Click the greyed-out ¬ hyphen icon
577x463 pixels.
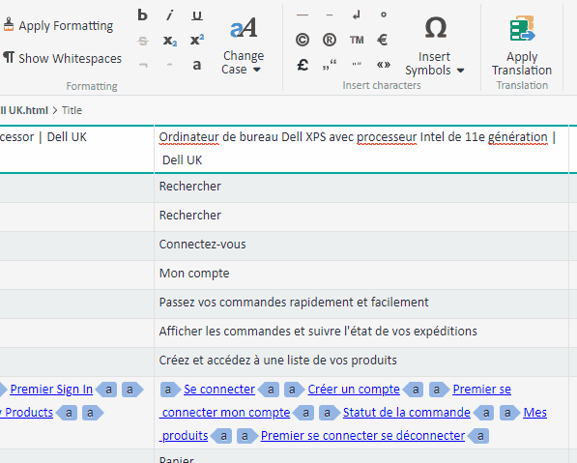(143, 65)
